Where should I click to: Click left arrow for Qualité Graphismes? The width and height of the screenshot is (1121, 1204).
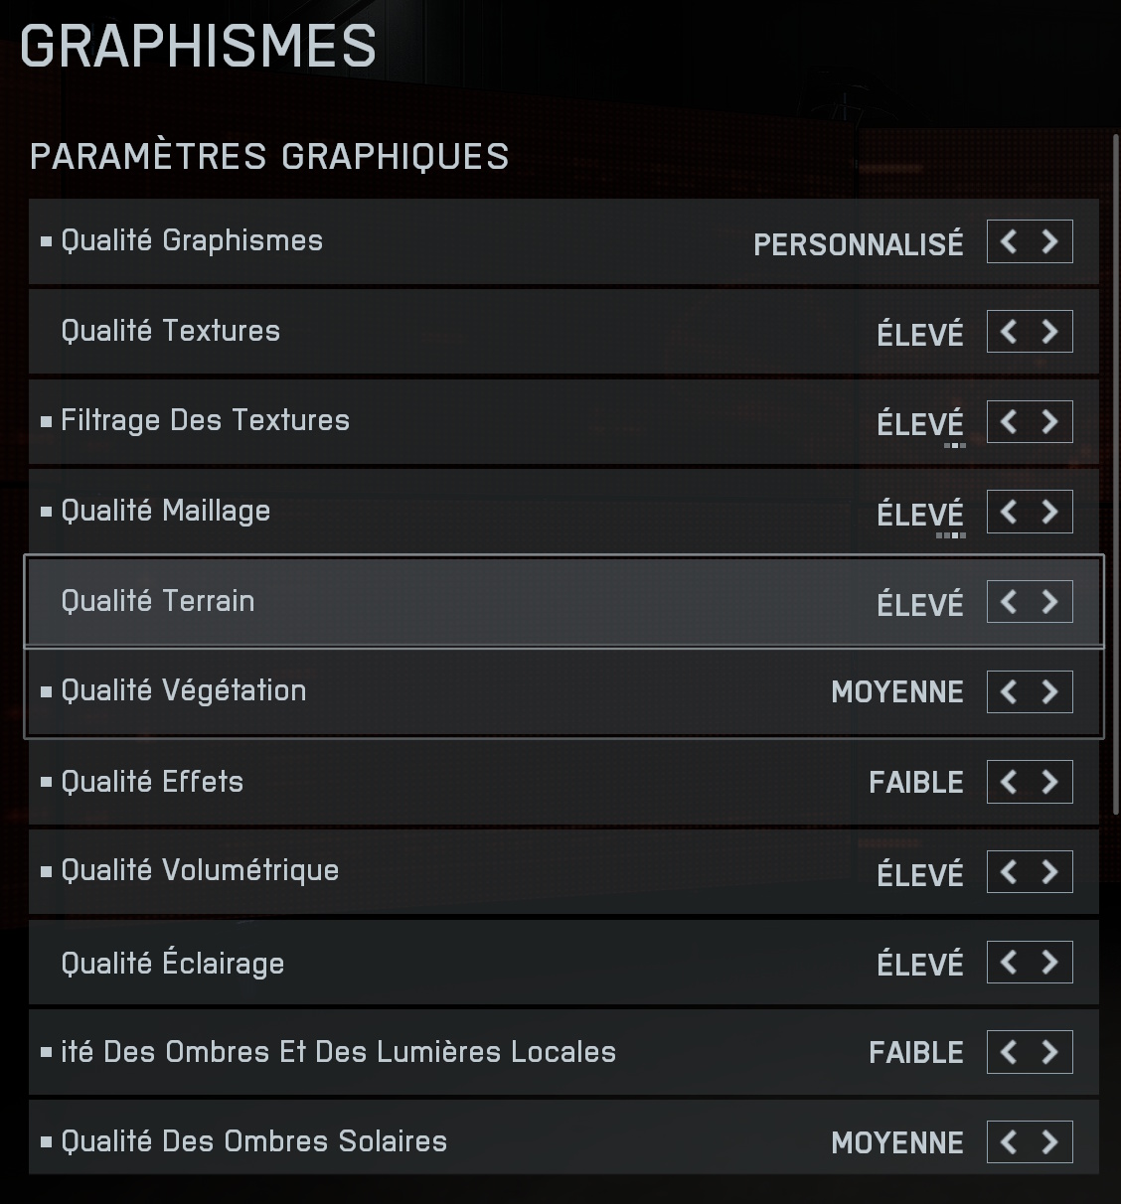pos(1009,241)
